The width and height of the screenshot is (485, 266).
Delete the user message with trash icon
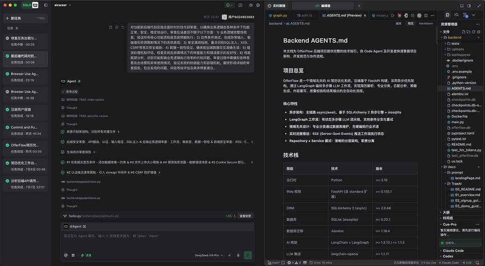(117, 28)
